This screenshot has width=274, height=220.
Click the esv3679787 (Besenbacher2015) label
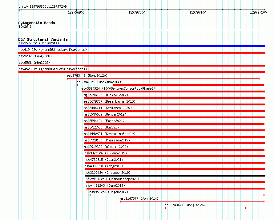click(x=110, y=101)
